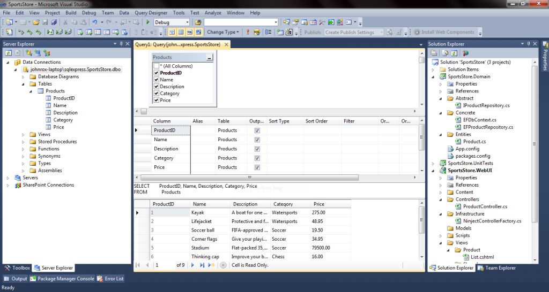The height and width of the screenshot is (292, 549).
Task: Show the SQL pane icon
Action: [189, 32]
